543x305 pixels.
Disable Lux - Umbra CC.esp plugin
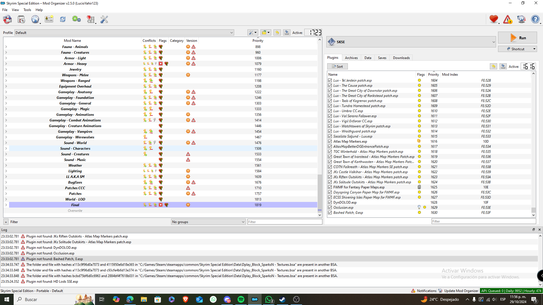coord(330,111)
